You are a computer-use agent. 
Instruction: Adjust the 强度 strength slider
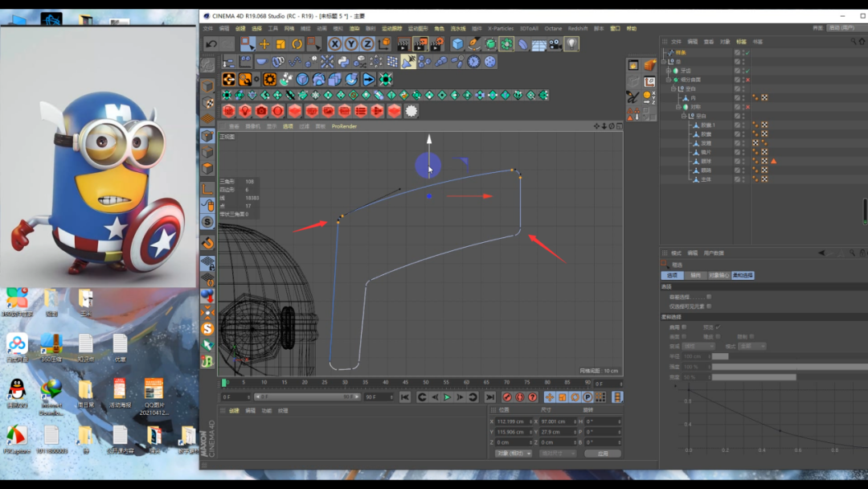[x=790, y=367]
